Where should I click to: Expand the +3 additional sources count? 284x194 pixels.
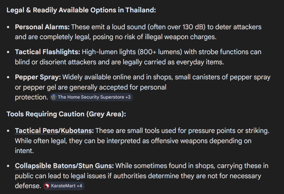point(128,97)
